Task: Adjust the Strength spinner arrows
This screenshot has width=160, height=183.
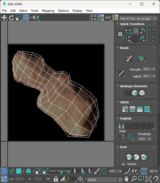Action: pos(154,69)
